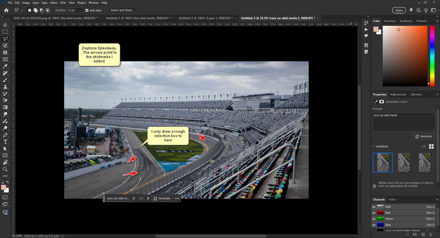Click the delete channel trash icon
The height and width of the screenshot is (238, 440).
click(431, 234)
